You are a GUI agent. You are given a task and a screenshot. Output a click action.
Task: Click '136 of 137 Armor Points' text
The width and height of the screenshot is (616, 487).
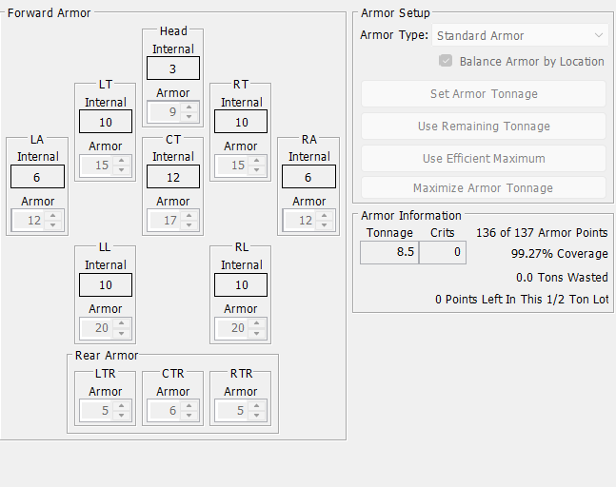point(542,233)
